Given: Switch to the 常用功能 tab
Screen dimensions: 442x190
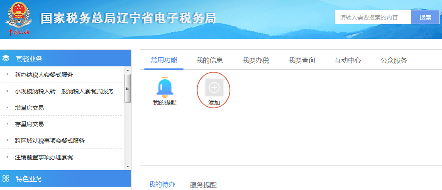Looking at the screenshot, I should pos(164,60).
